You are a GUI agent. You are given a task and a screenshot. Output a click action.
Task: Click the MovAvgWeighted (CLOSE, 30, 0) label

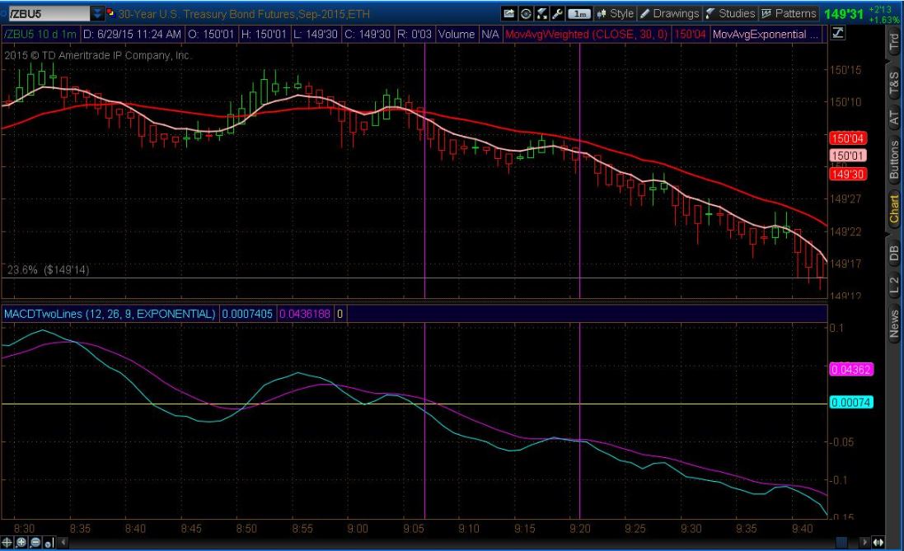[x=587, y=34]
